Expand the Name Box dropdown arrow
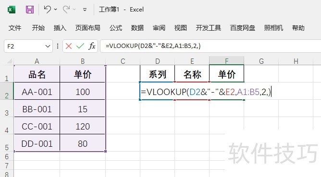Image resolution: width=321 pixels, height=177 pixels. (48, 47)
